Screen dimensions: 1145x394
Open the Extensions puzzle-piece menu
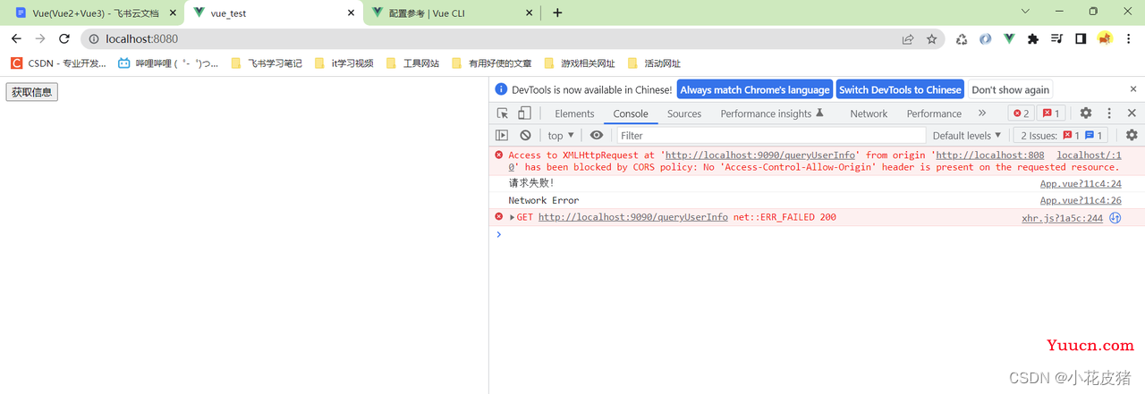pyautogui.click(x=1033, y=38)
